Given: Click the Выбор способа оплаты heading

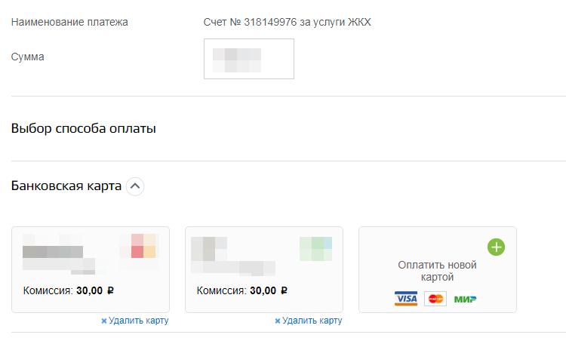Looking at the screenshot, I should pyautogui.click(x=84, y=128).
